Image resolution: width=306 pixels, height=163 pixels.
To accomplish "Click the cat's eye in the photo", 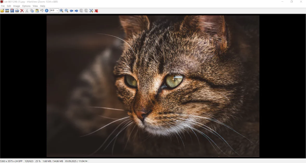I will click(x=174, y=80).
